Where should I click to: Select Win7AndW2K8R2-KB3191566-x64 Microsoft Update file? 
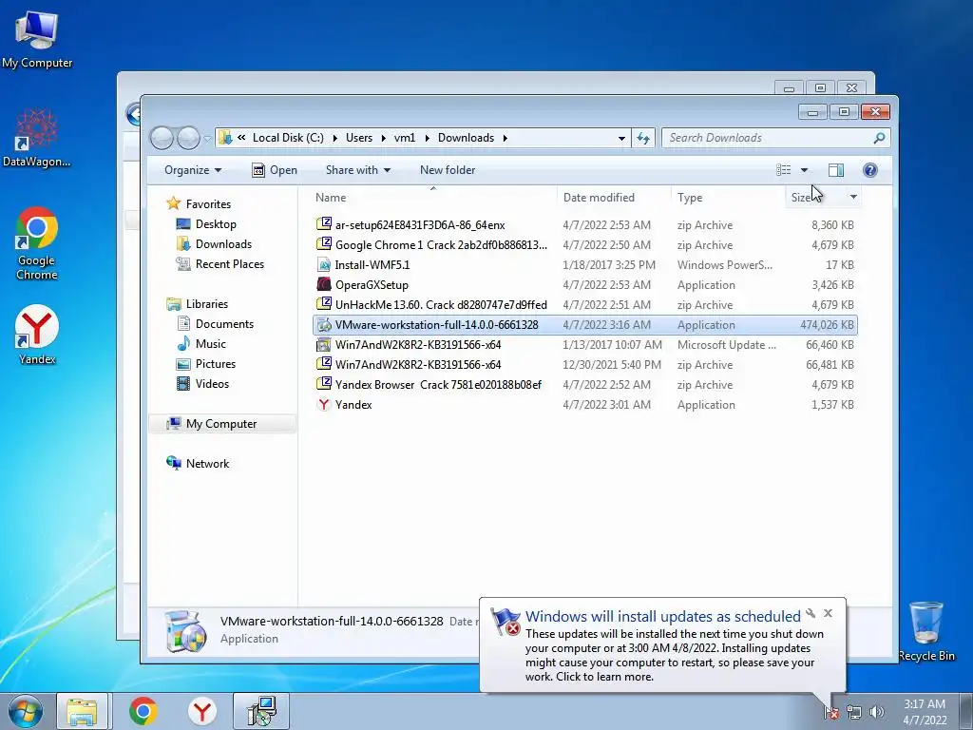[x=584, y=344]
